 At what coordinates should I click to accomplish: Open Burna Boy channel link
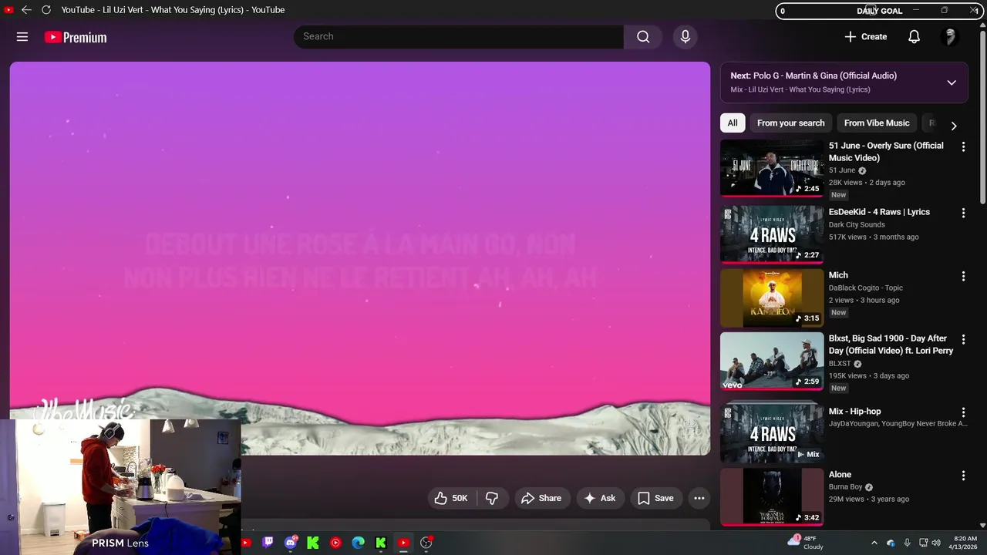pos(846,487)
